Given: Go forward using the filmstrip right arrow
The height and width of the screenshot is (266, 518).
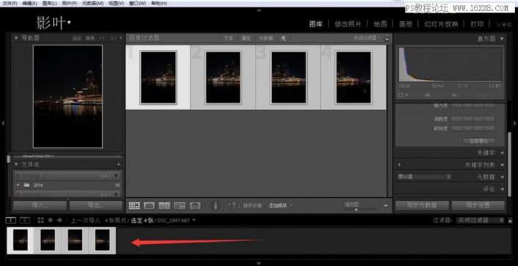Looking at the screenshot, I should click(60, 220).
